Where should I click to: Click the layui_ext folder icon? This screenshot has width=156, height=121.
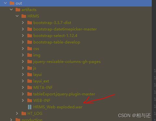(x=30, y=81)
